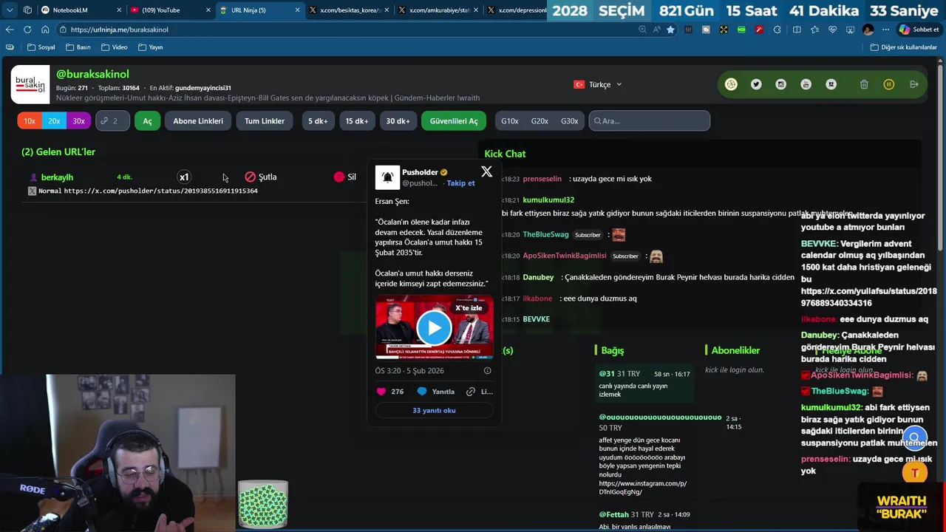Click the split screen icon

click(x=797, y=30)
